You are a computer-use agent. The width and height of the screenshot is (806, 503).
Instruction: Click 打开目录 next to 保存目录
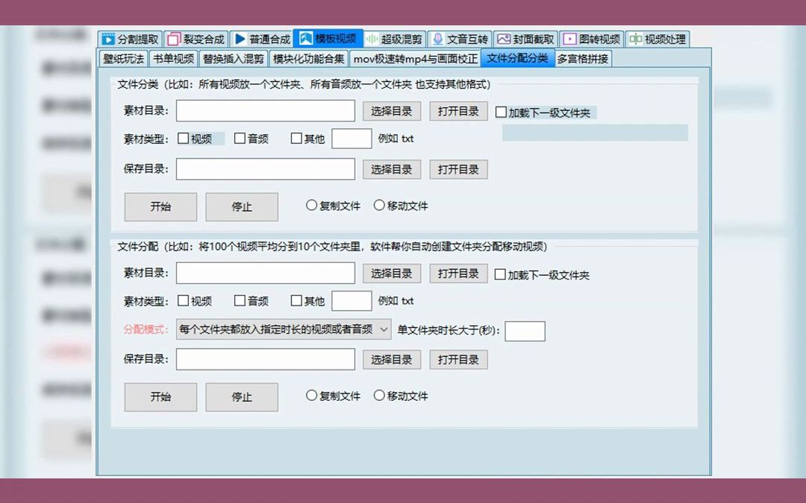458,169
